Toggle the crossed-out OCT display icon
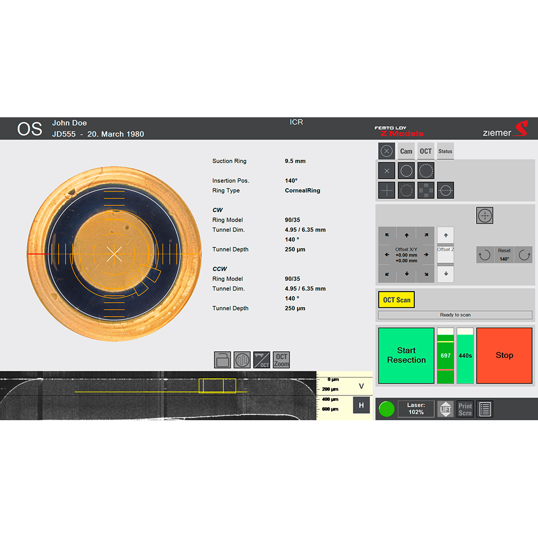This screenshot has height=538, width=538. click(x=261, y=359)
